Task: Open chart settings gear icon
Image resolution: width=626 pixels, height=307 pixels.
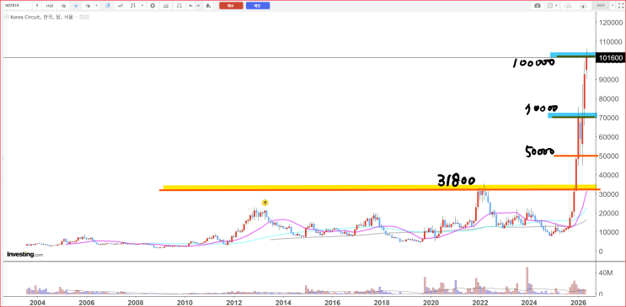Action: coord(152,6)
